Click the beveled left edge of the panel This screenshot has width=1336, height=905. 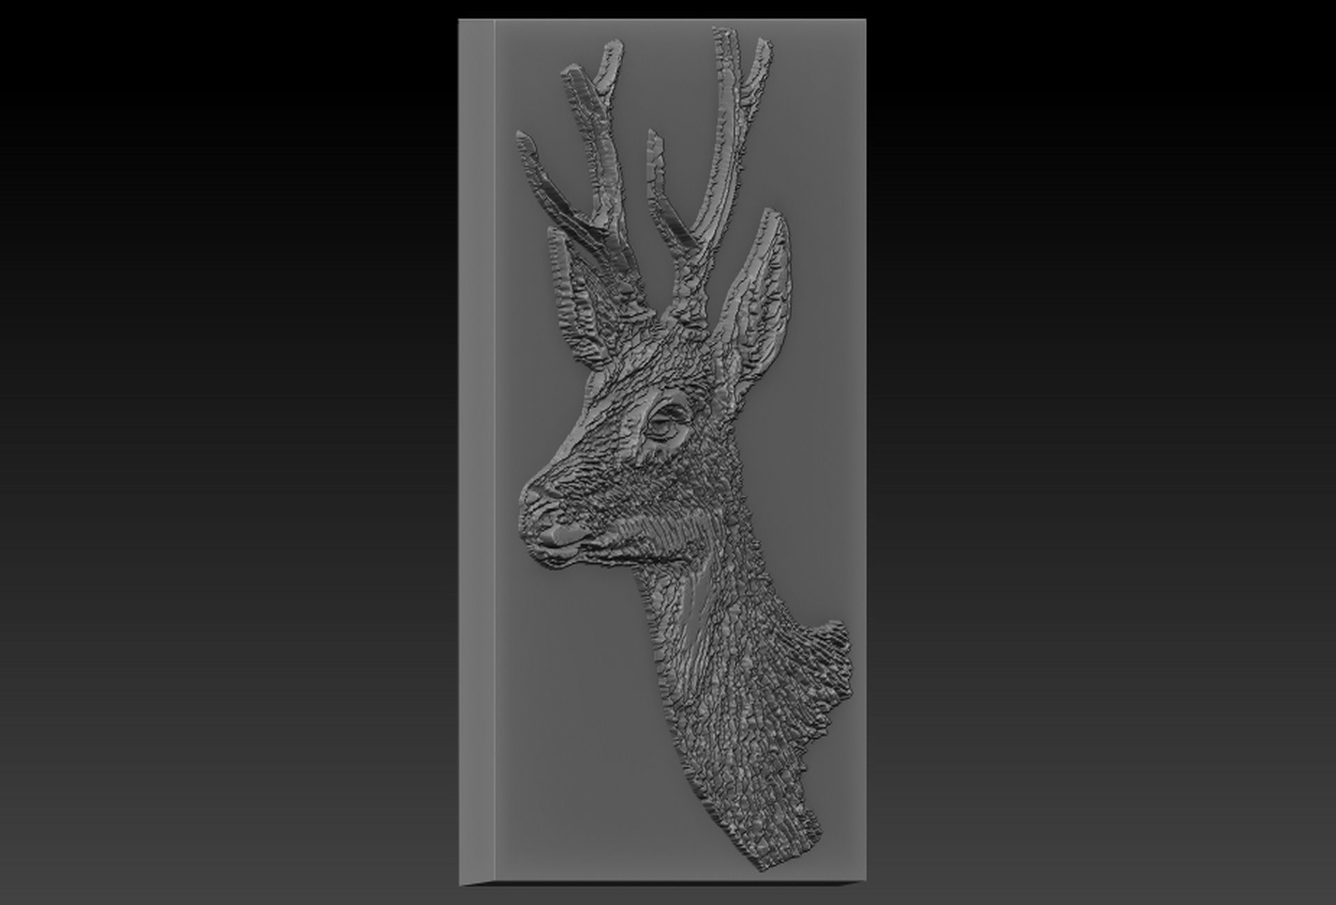pos(477,451)
